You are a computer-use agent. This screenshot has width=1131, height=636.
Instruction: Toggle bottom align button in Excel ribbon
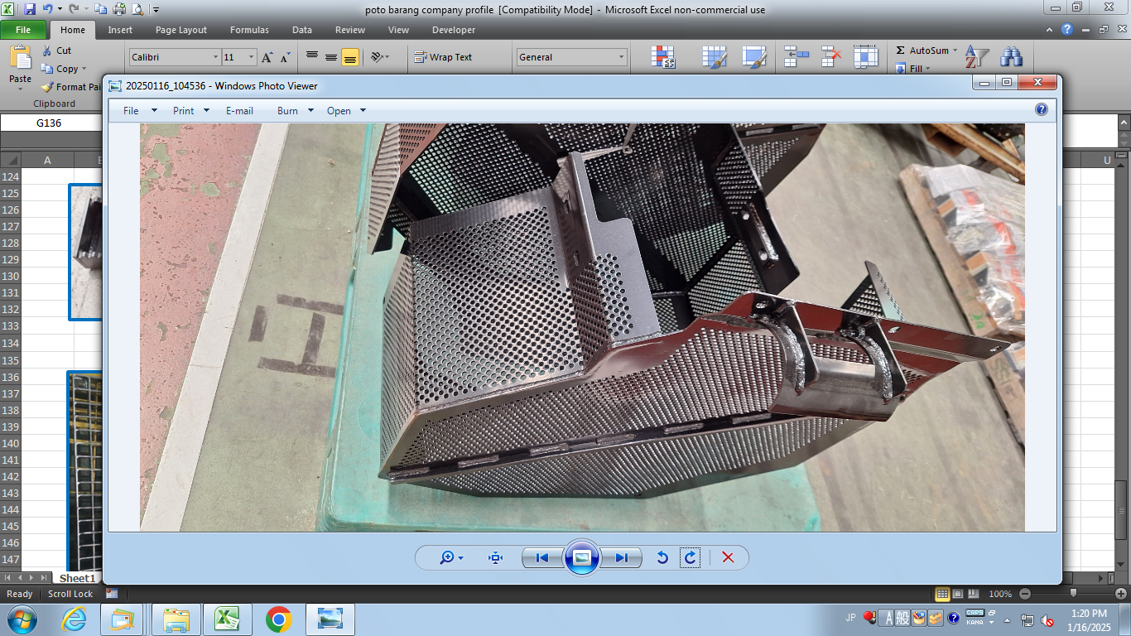tap(350, 57)
